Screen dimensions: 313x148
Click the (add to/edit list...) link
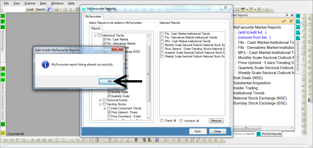[x=252, y=32]
